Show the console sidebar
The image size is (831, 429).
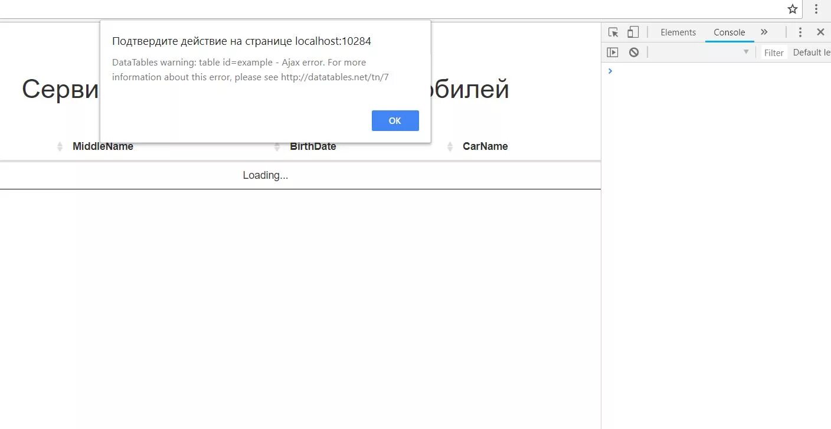click(613, 53)
